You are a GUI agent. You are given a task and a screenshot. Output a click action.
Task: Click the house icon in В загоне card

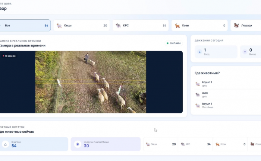[5, 144]
